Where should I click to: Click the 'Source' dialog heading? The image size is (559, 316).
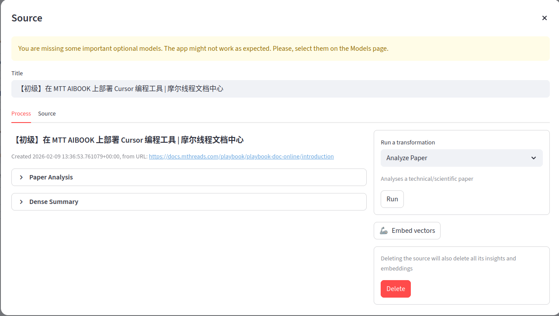pyautogui.click(x=27, y=18)
